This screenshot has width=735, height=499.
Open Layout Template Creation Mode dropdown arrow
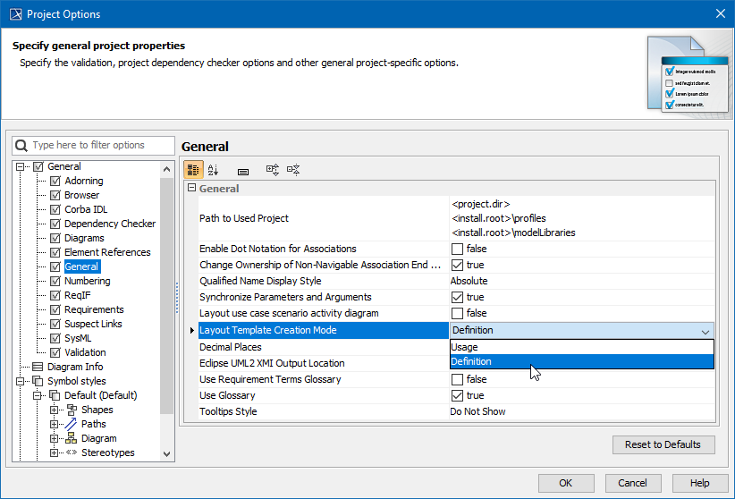705,331
